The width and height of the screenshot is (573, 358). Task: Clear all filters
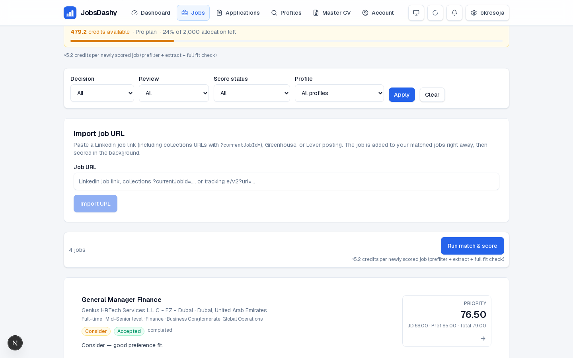point(432,95)
